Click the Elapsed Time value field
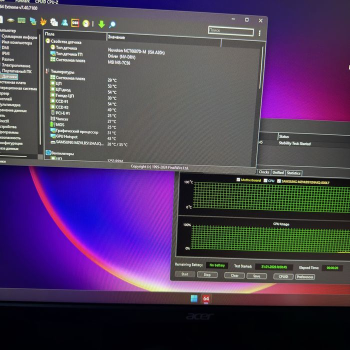This screenshot has height=350, width=350. coord(332,268)
